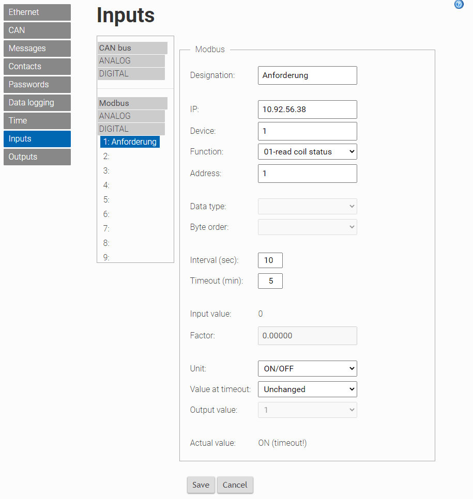Screen dimensions: 473x499
Task: Open the Outputs section
Action: pyautogui.click(x=37, y=157)
